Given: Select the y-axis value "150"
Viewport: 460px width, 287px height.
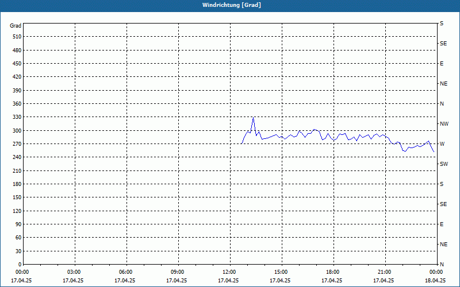Looking at the screenshot, I should click(x=17, y=197).
